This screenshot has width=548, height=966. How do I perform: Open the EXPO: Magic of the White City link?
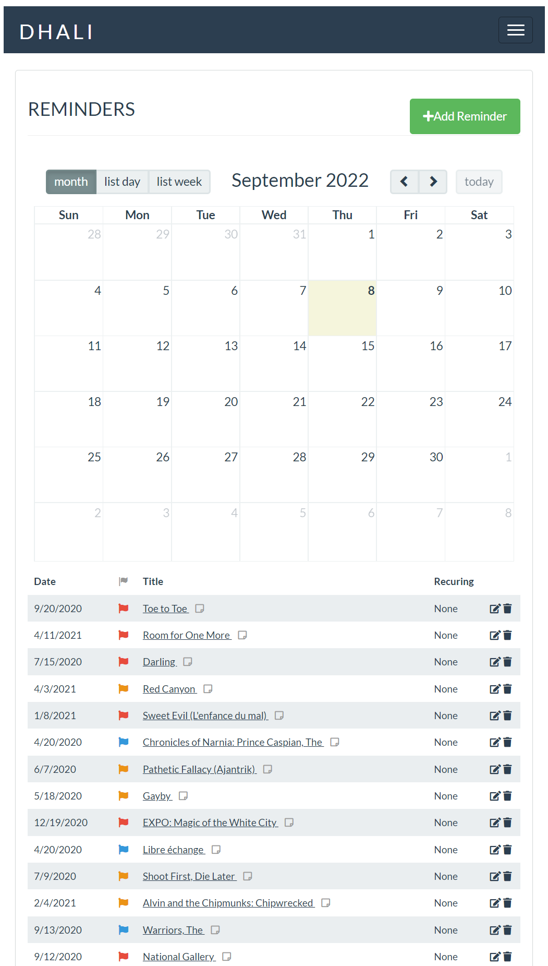[210, 822]
